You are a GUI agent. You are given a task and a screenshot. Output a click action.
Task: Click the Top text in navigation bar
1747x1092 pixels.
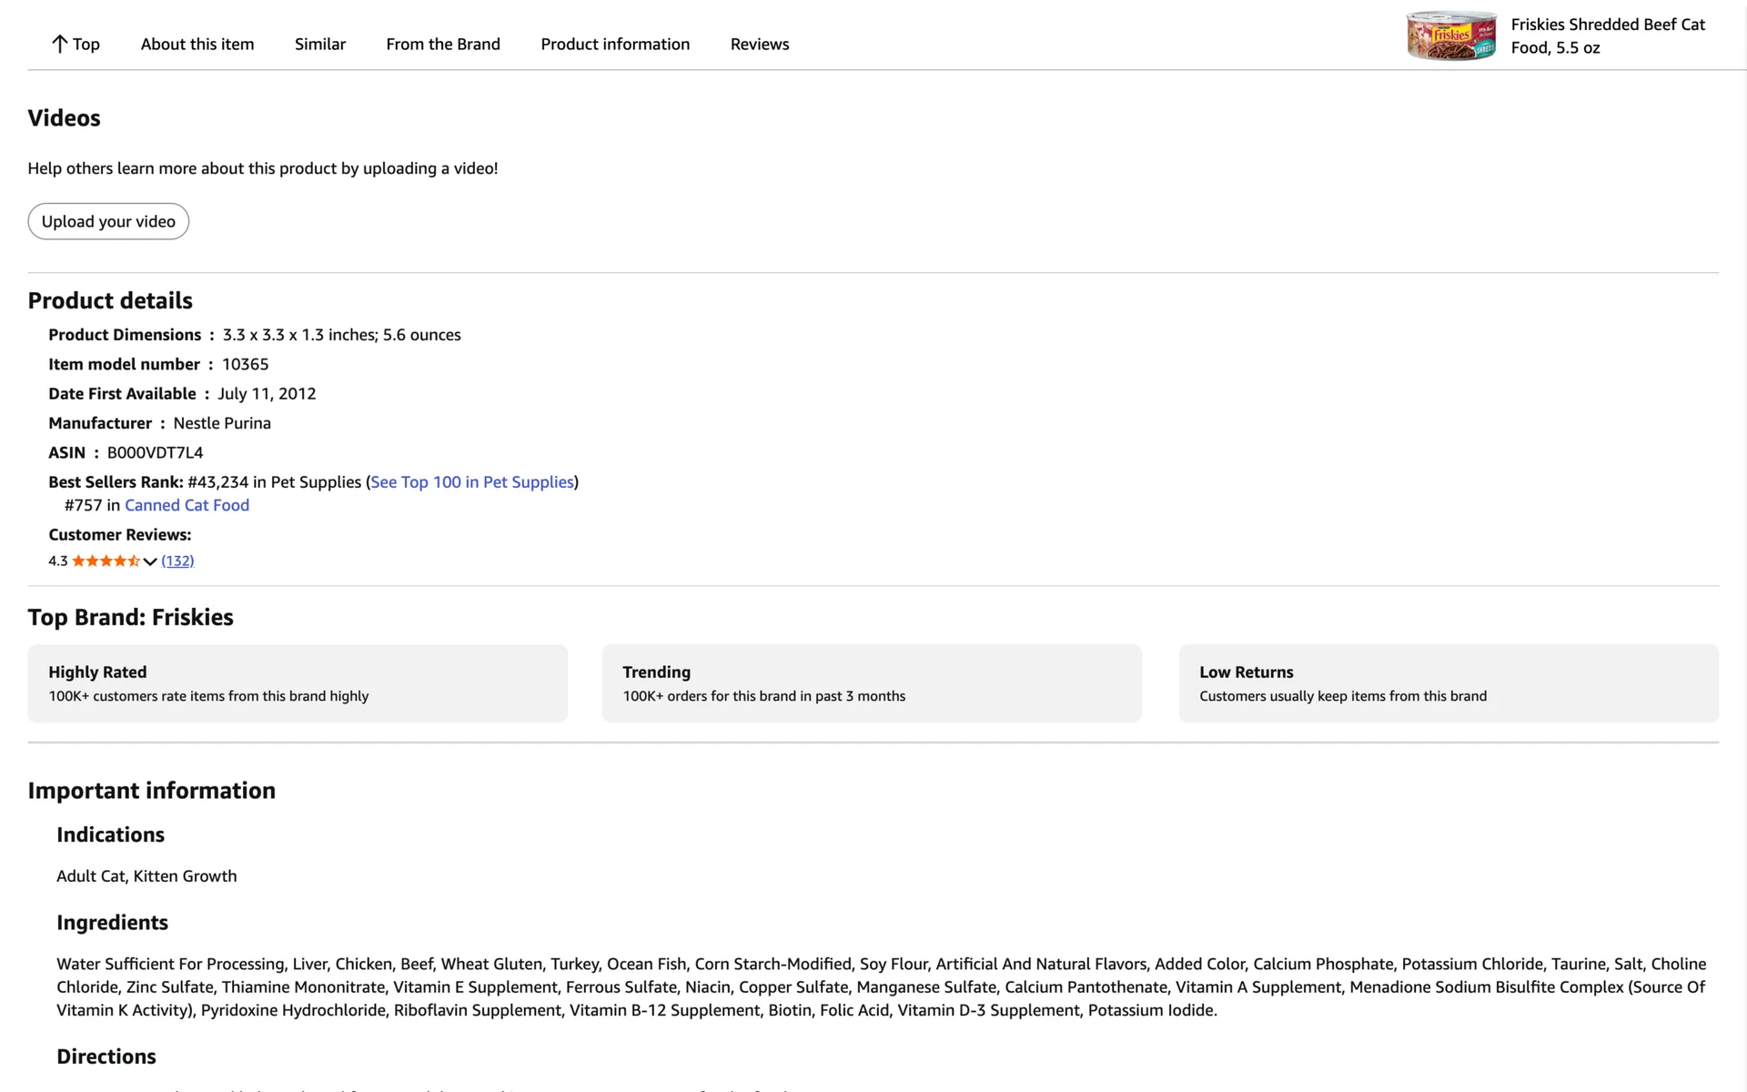(x=86, y=44)
